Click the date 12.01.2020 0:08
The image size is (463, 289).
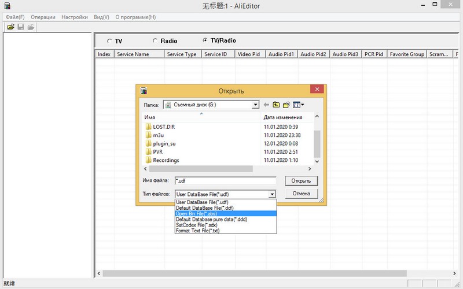tap(281, 143)
